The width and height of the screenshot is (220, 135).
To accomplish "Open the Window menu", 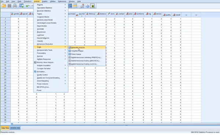I will coord(71,1).
